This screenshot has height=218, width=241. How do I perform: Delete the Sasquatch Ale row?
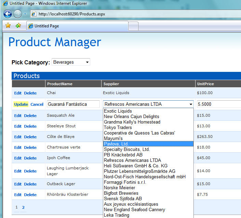coord(30,116)
